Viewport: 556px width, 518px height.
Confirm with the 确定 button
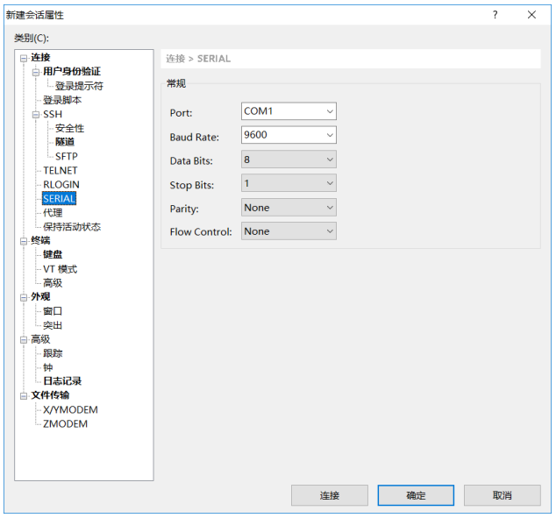(x=416, y=495)
